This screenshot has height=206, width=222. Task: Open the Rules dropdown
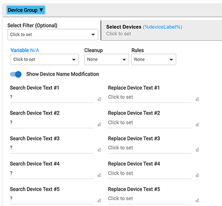coord(154,59)
